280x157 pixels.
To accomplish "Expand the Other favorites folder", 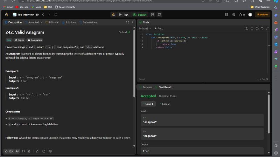I will click(x=260, y=7).
